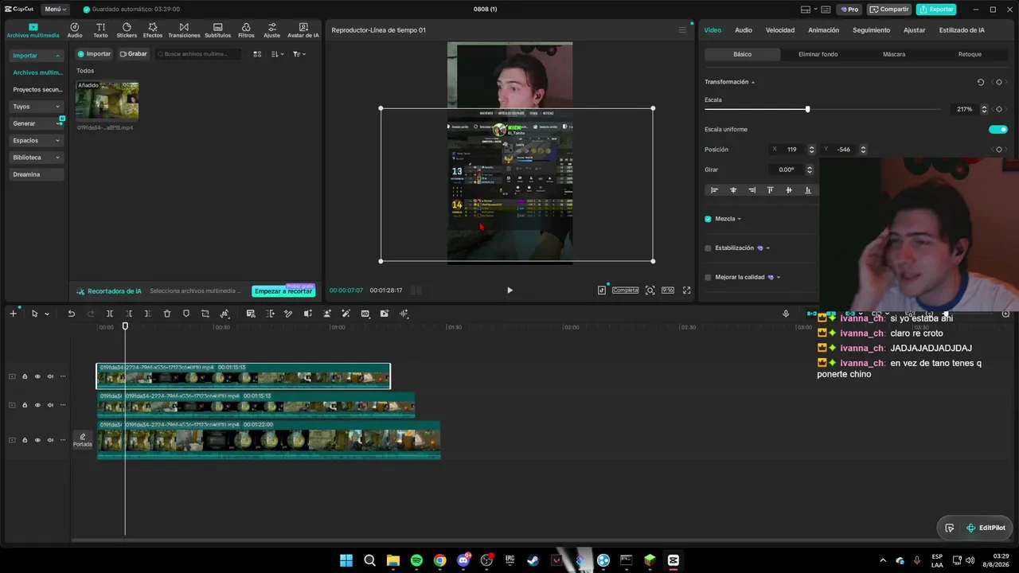Enter fullscreen preview in the player
Image resolution: width=1019 pixels, height=573 pixels.
tap(686, 290)
